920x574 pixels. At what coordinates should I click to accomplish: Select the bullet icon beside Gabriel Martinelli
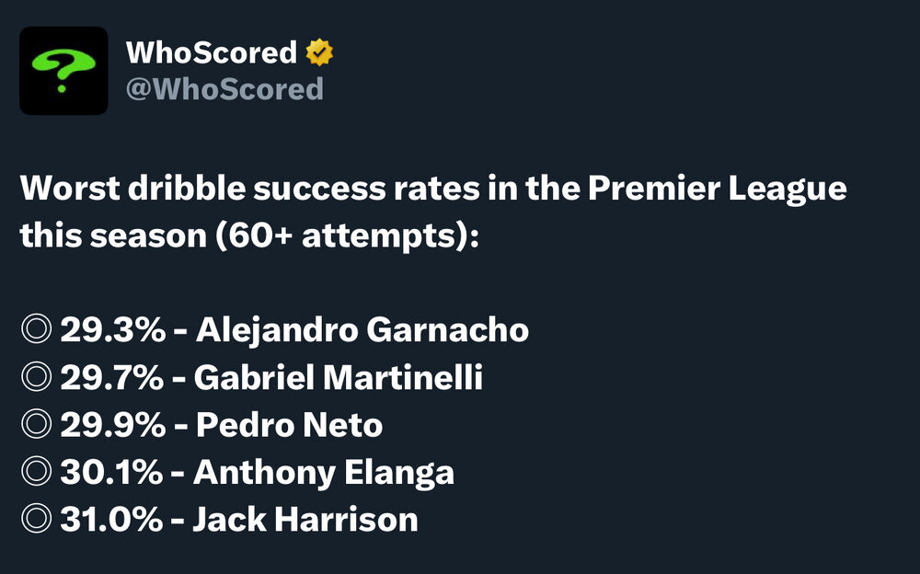(x=37, y=376)
